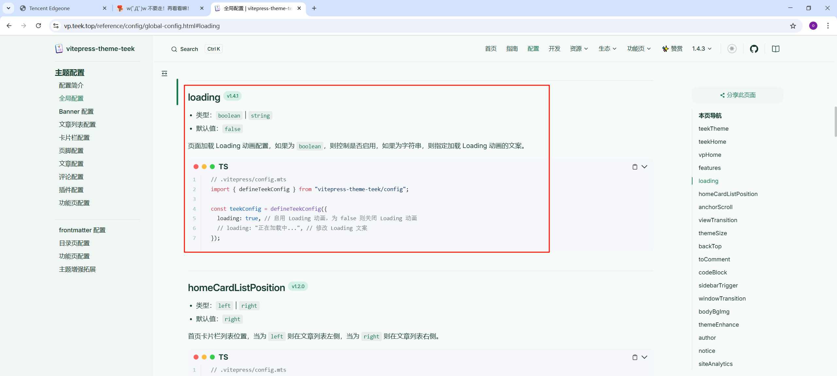Collapse the homeCardListPosition code block

644,357
